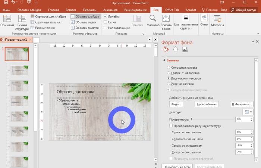Click the Save icon in quick access toolbar
This screenshot has width=261, height=168.
6,2
